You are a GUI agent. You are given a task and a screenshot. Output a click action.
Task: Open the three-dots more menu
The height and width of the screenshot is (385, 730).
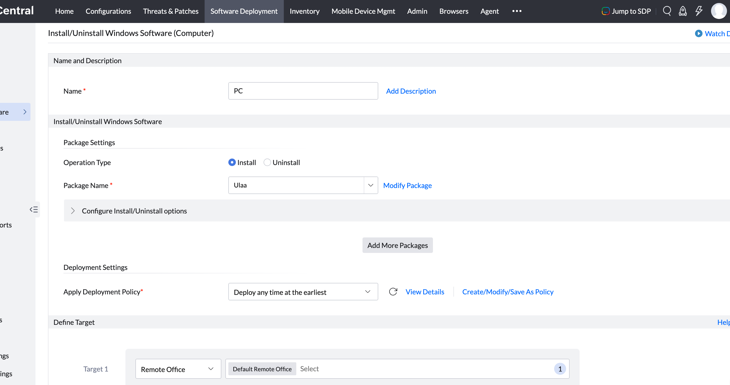pos(517,11)
